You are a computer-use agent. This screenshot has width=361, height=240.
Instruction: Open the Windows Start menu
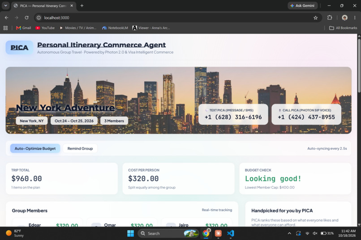[x=130, y=233]
